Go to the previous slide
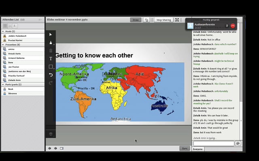Screen dimensions: 259x161 tap(49, 149)
